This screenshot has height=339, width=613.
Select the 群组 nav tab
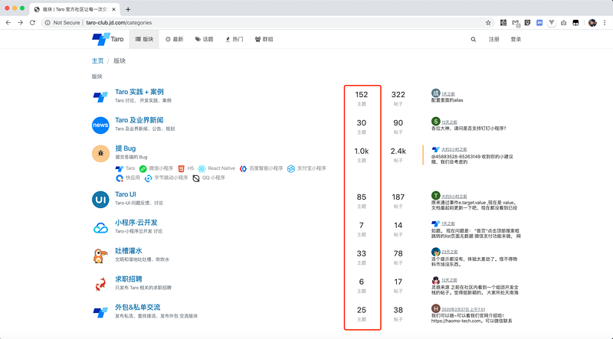point(264,39)
